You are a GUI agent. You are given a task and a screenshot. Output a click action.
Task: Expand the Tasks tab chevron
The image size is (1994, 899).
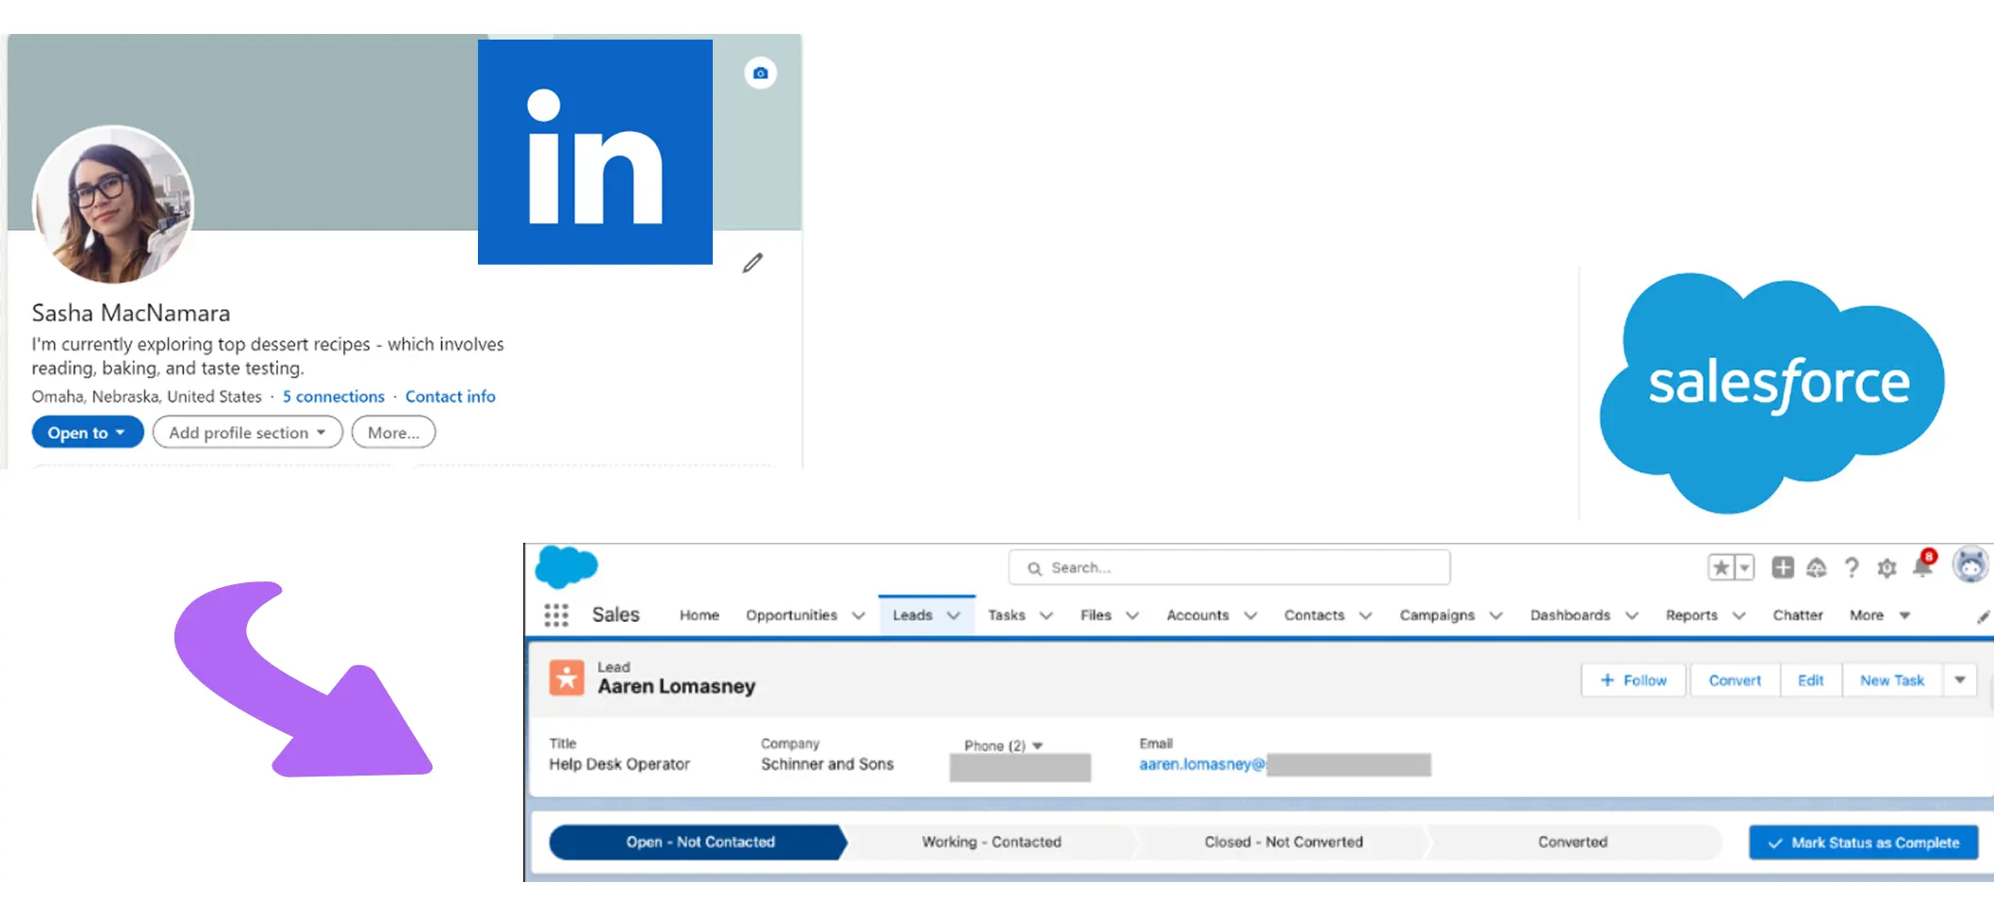[1046, 616]
